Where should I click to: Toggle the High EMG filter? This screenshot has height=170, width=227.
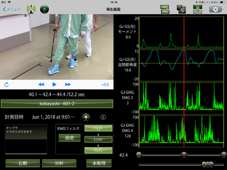pos(98,128)
